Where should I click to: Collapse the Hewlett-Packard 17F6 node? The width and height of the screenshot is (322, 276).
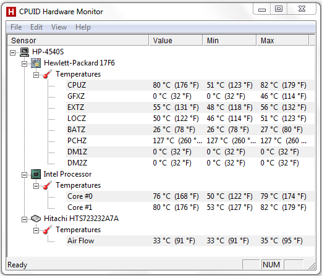pos(24,64)
